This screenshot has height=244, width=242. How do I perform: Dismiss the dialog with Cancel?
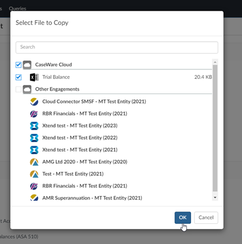point(206,217)
